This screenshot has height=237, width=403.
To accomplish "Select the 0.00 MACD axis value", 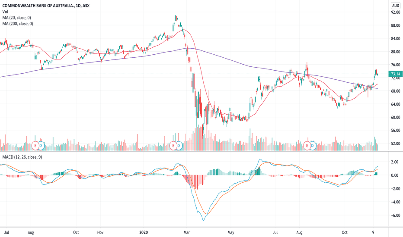I will tap(395, 175).
